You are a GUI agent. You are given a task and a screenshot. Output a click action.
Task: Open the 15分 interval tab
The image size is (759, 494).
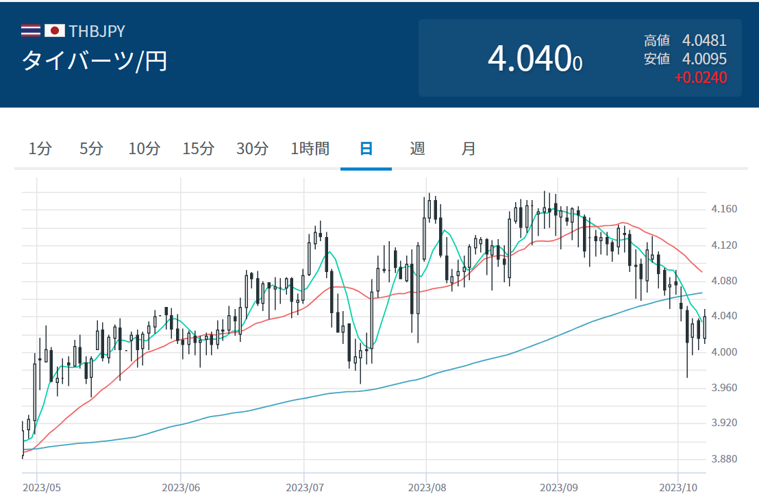[198, 149]
